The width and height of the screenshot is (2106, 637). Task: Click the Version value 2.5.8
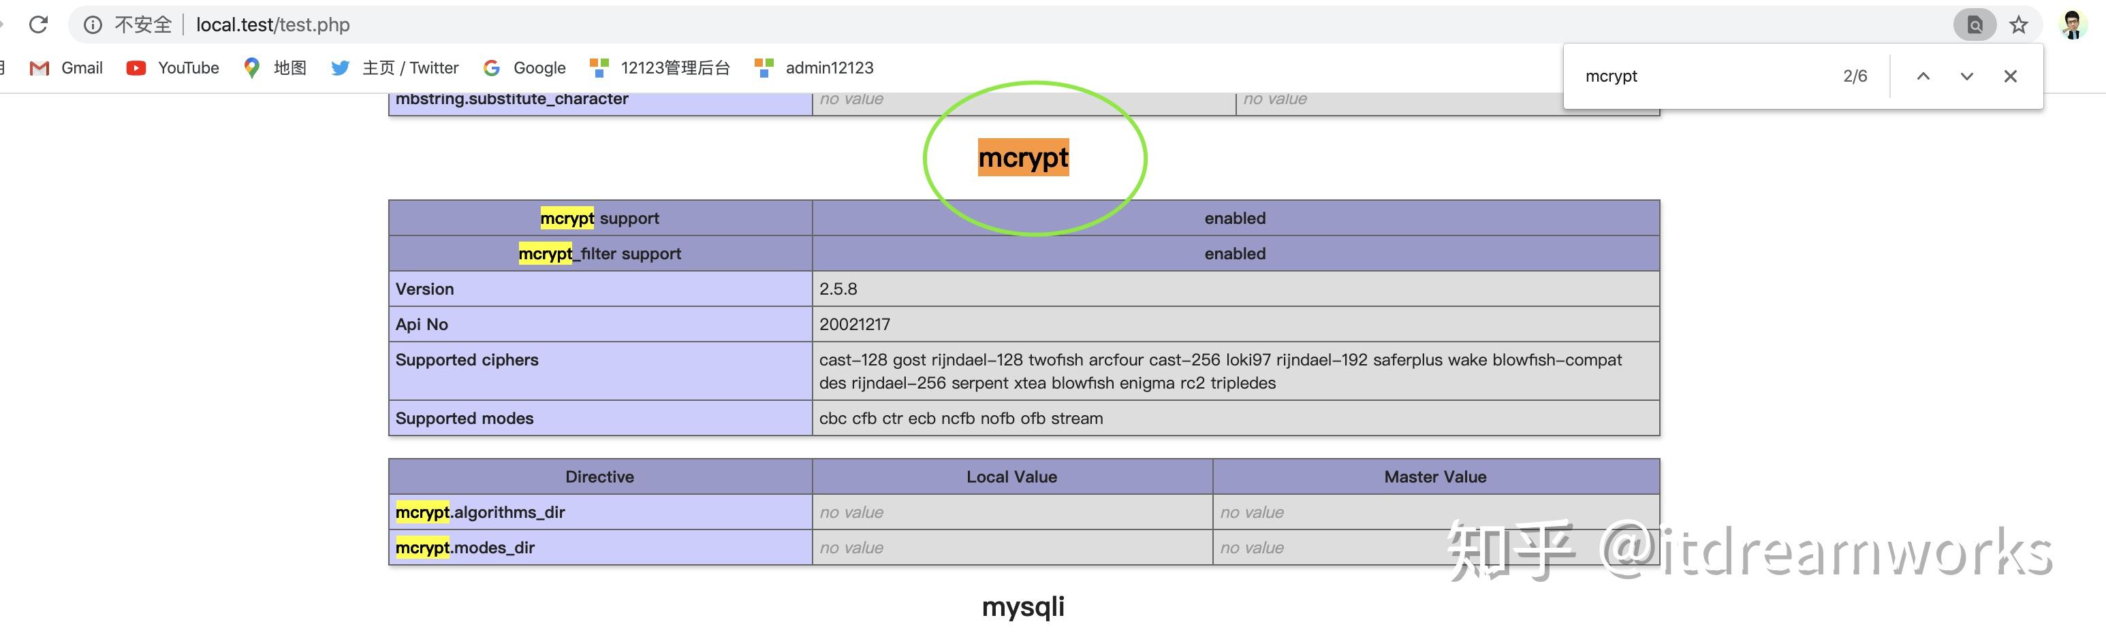(x=838, y=289)
